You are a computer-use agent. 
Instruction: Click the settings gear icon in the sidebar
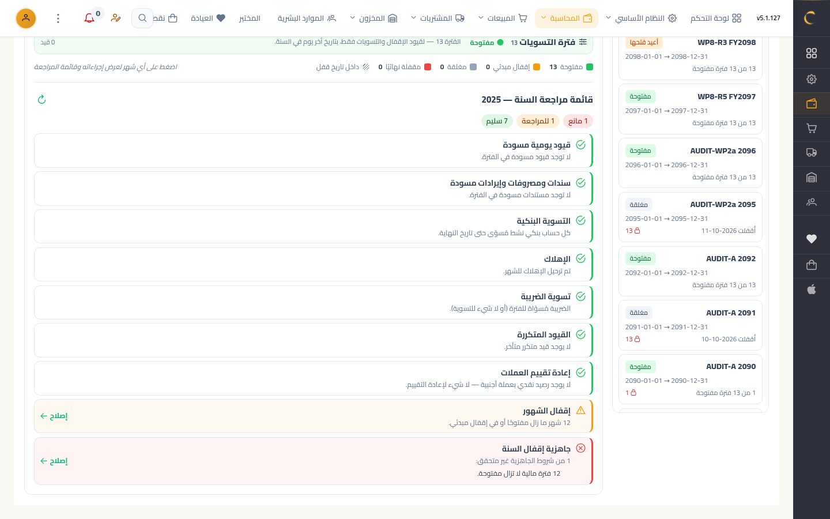point(812,79)
